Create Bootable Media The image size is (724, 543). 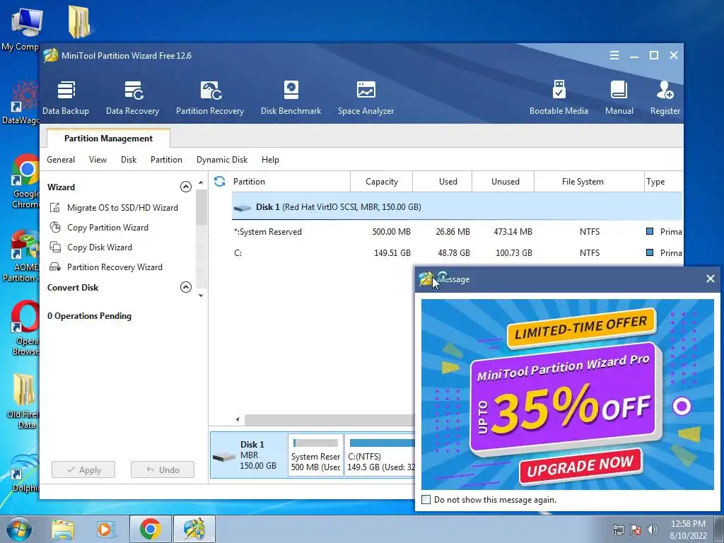(x=559, y=98)
